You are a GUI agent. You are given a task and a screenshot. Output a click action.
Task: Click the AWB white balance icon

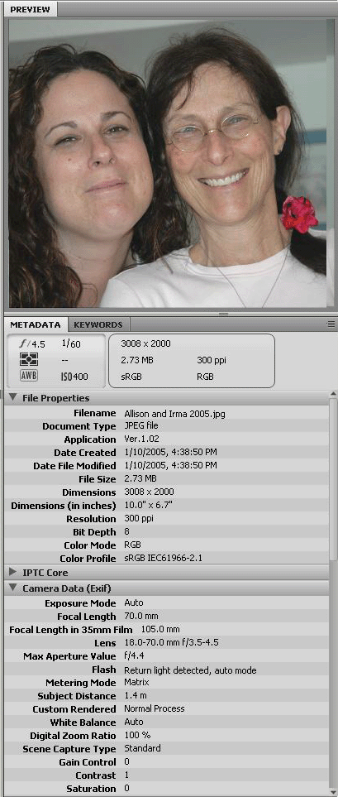pyautogui.click(x=28, y=377)
